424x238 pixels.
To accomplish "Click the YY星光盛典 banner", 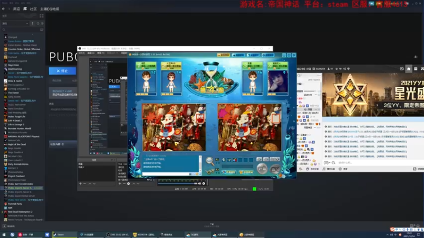I will click(x=373, y=95).
